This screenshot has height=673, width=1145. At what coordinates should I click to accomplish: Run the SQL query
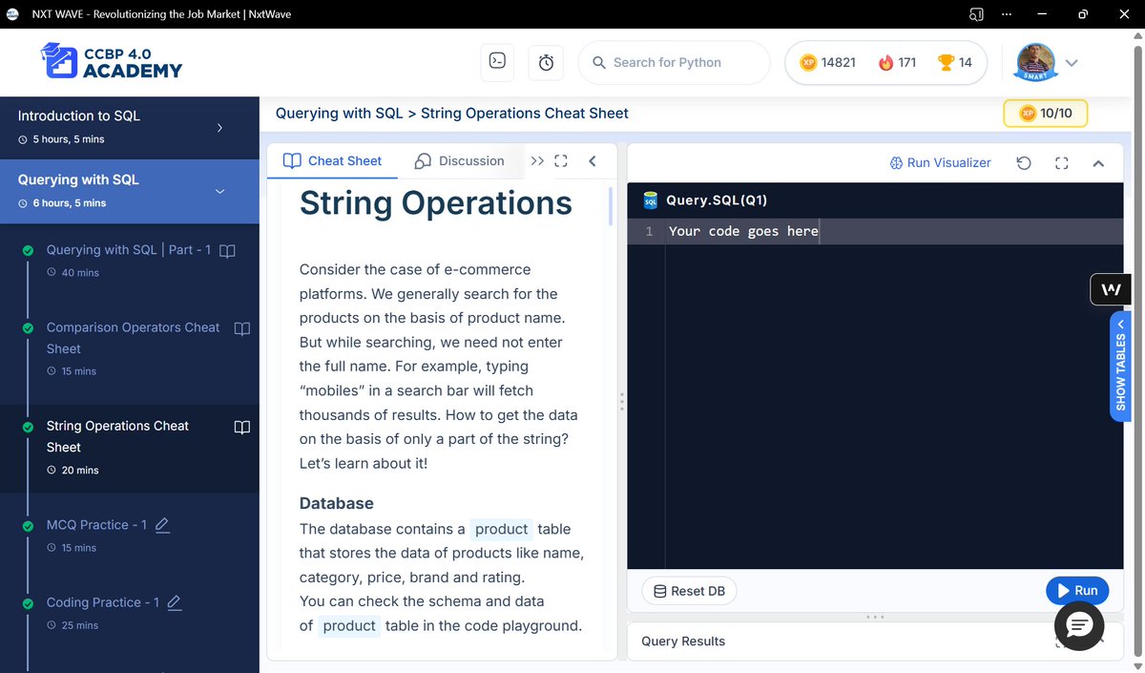point(1077,590)
